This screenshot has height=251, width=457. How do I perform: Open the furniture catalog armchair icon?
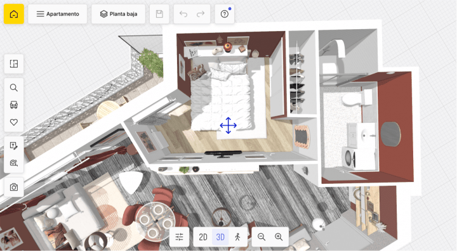(x=14, y=105)
